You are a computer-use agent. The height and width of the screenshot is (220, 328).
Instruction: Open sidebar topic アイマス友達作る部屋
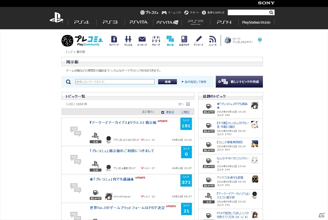pyautogui.click(x=230, y=177)
